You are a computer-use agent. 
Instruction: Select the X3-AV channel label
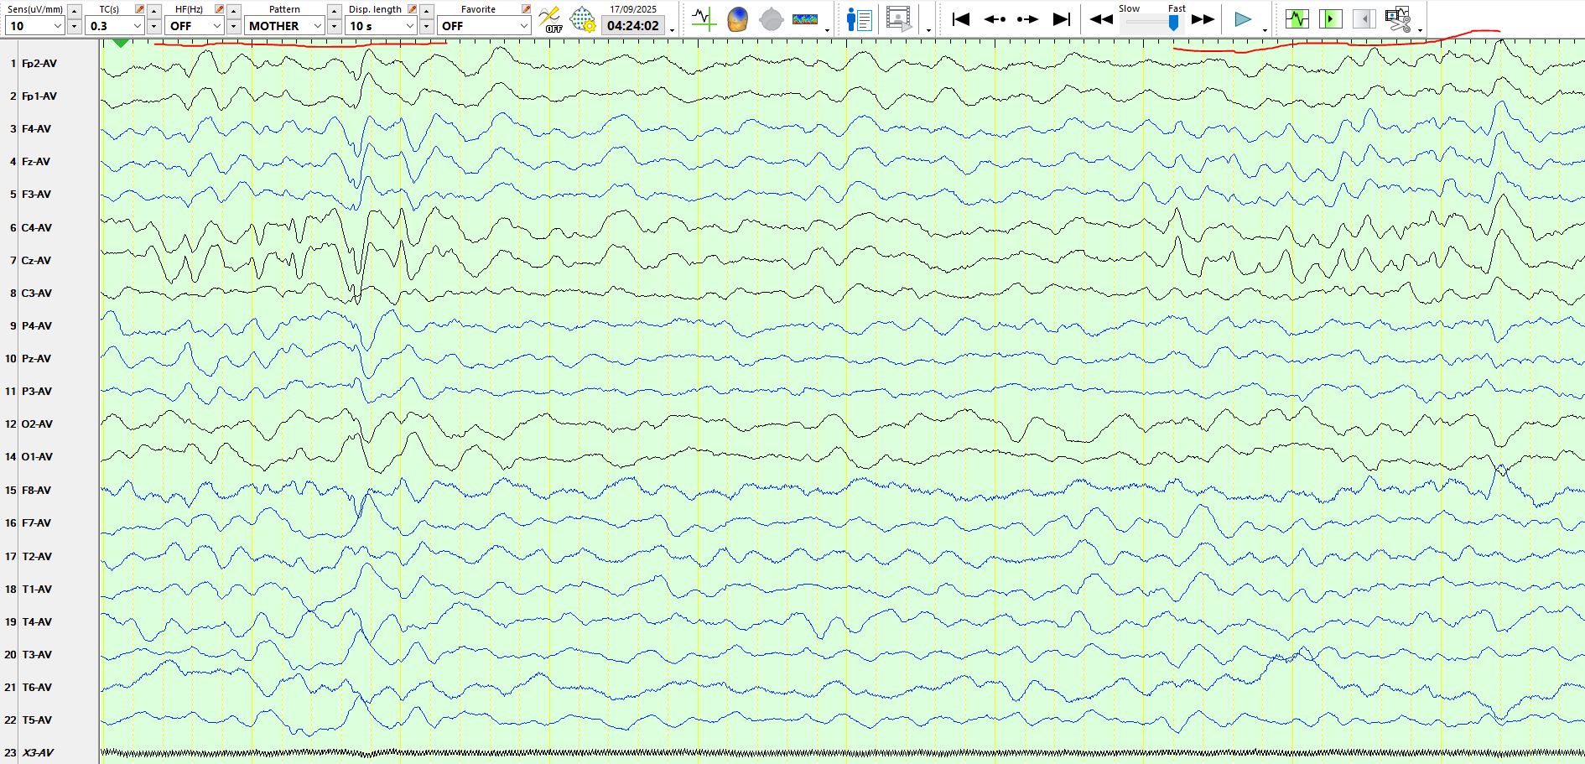pyautogui.click(x=38, y=752)
